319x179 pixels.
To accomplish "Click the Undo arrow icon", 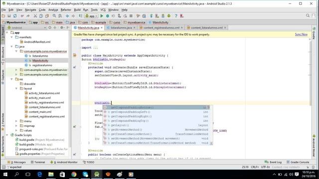I will pyautogui.click(x=22, y=16).
